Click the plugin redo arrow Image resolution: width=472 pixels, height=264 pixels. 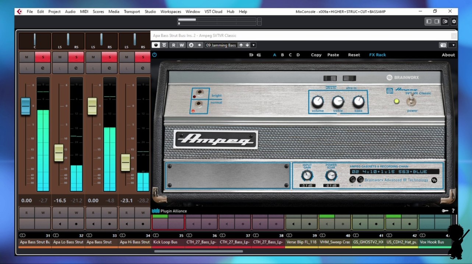pyautogui.click(x=259, y=55)
